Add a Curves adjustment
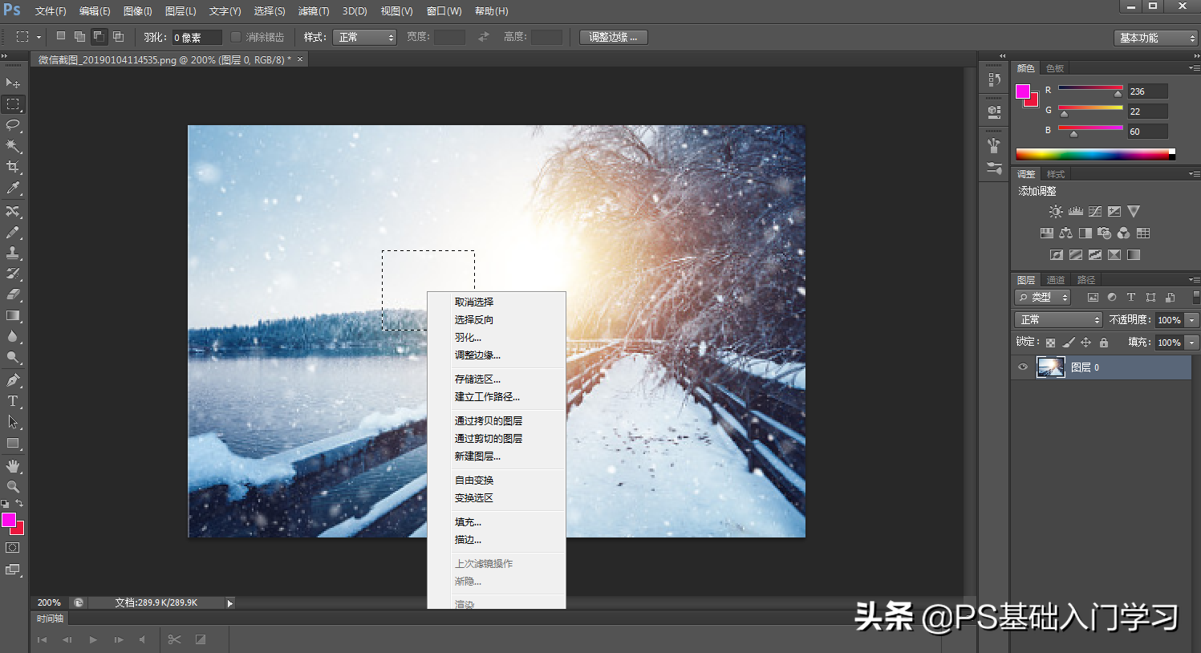1201x653 pixels. click(x=1095, y=212)
